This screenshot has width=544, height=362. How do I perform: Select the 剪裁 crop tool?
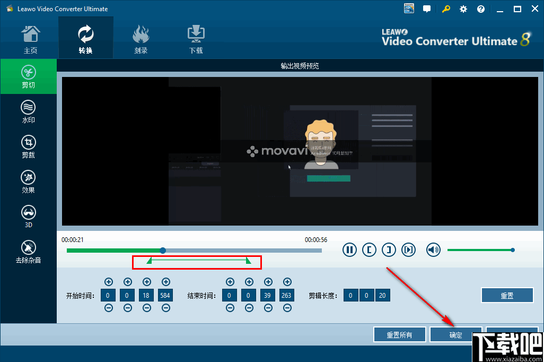(29, 146)
